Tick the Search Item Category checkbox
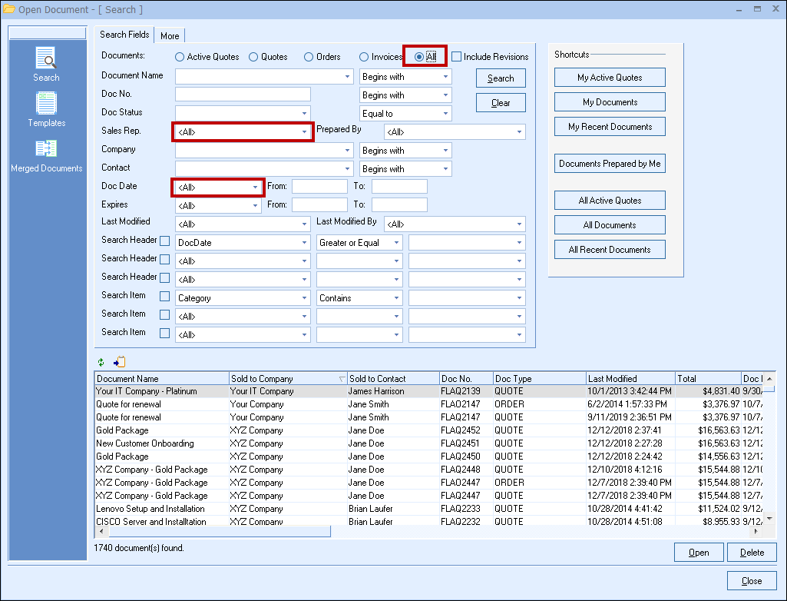 [164, 297]
